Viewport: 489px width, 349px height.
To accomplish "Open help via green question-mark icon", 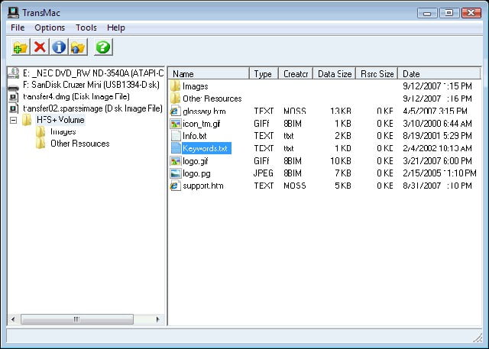I will [x=103, y=47].
